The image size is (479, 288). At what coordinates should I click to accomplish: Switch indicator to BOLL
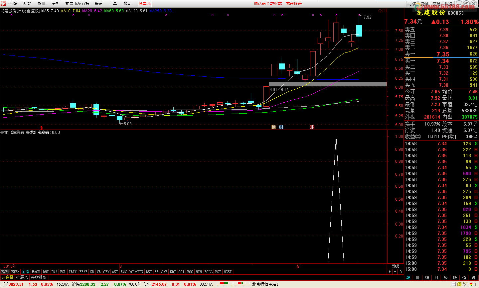(209, 272)
